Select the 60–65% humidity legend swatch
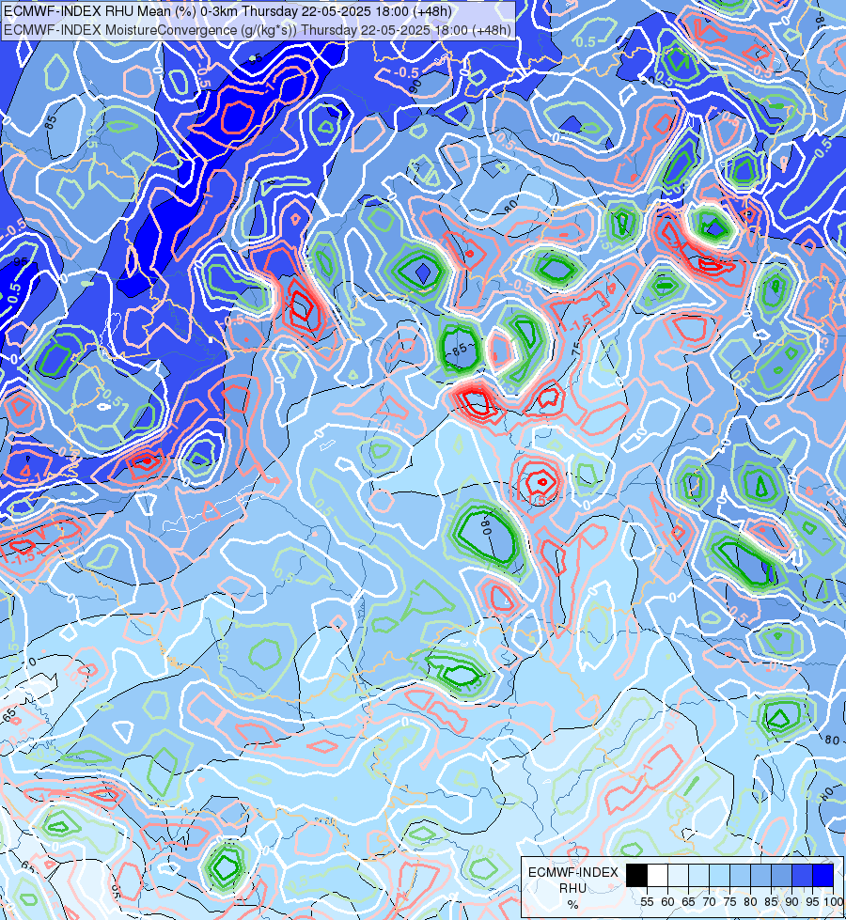The width and height of the screenshot is (846, 920). tap(678, 875)
